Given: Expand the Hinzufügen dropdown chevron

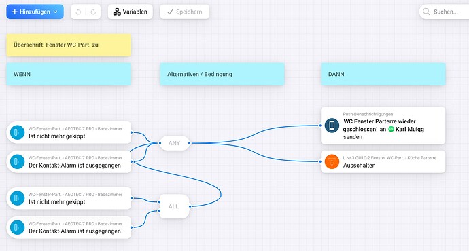Looking at the screenshot, I should coord(55,12).
